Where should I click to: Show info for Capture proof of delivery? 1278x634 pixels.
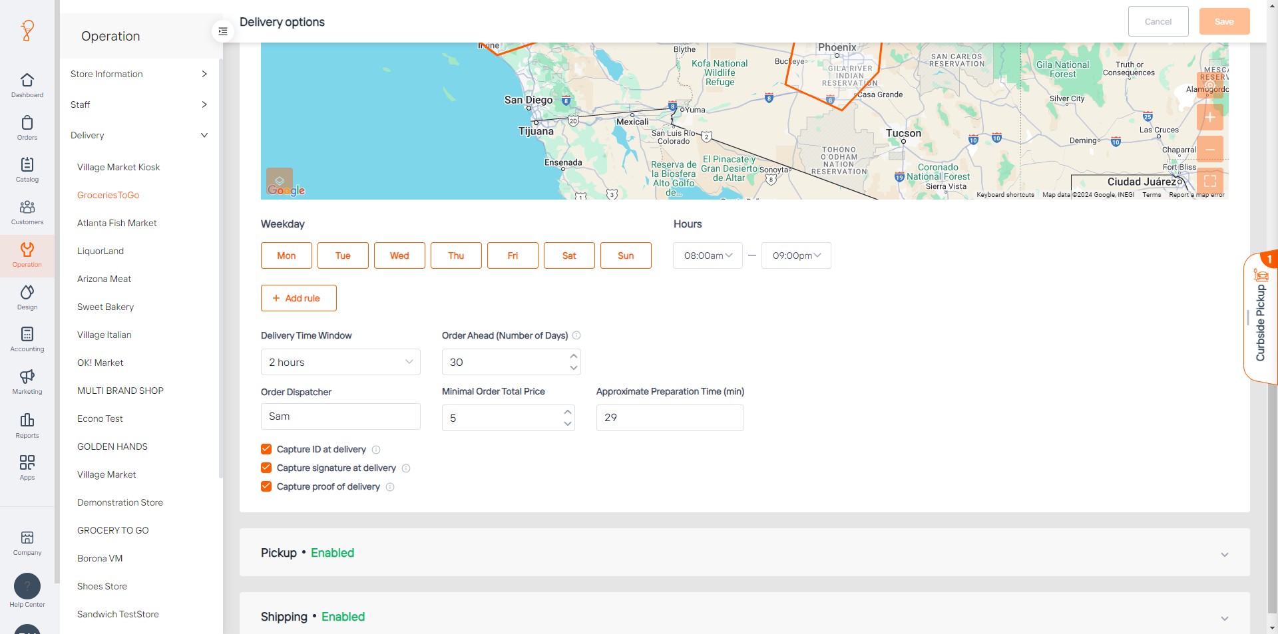click(390, 487)
